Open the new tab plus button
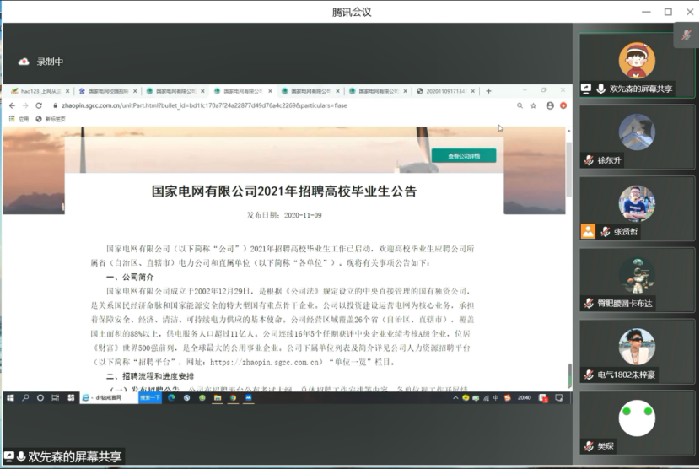Viewport: 700px width, 469px height. coord(488,91)
